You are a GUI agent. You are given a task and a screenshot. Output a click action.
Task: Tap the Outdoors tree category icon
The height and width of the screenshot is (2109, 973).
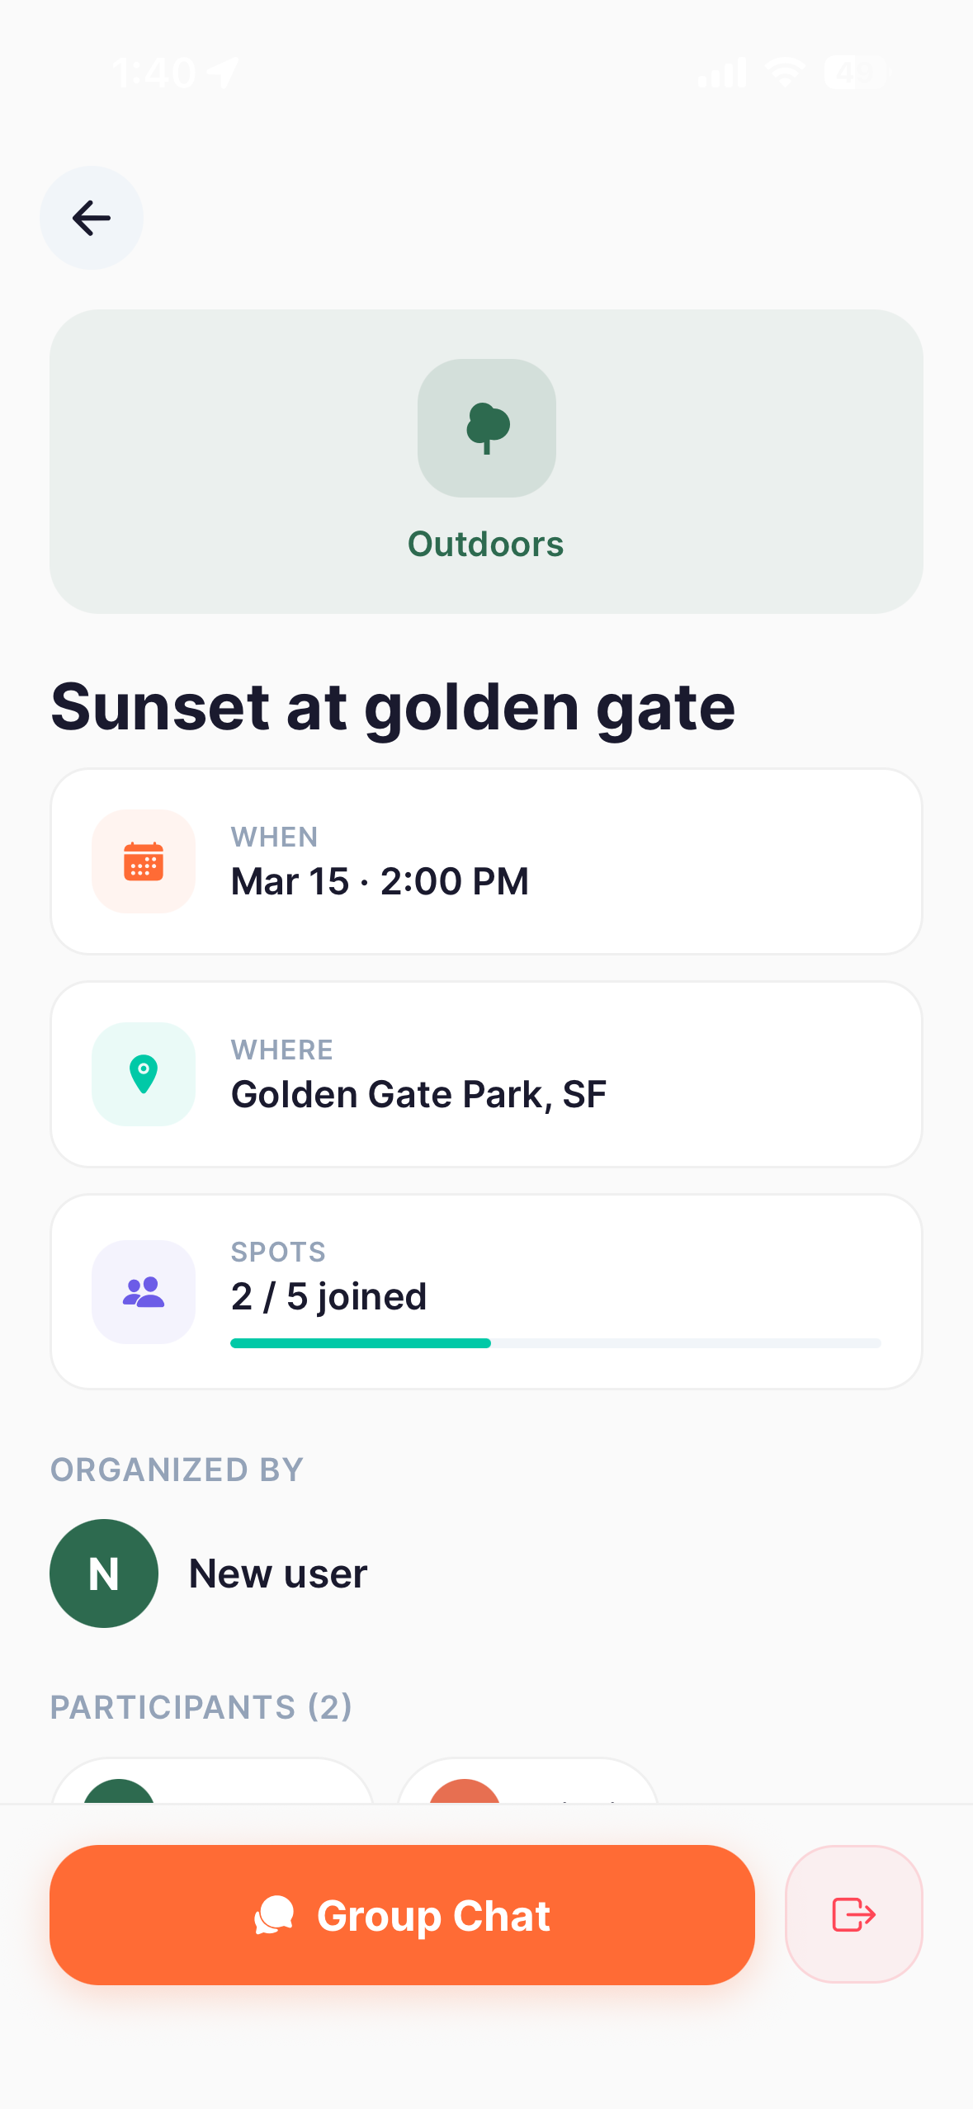click(486, 427)
